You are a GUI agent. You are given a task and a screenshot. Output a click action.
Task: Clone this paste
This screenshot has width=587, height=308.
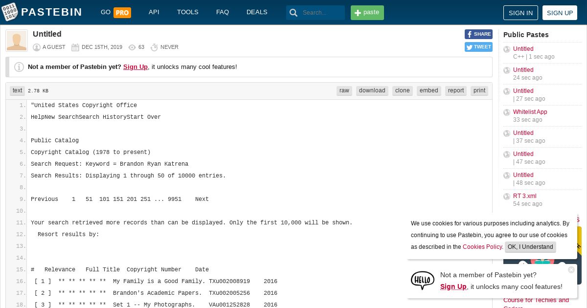(x=403, y=91)
